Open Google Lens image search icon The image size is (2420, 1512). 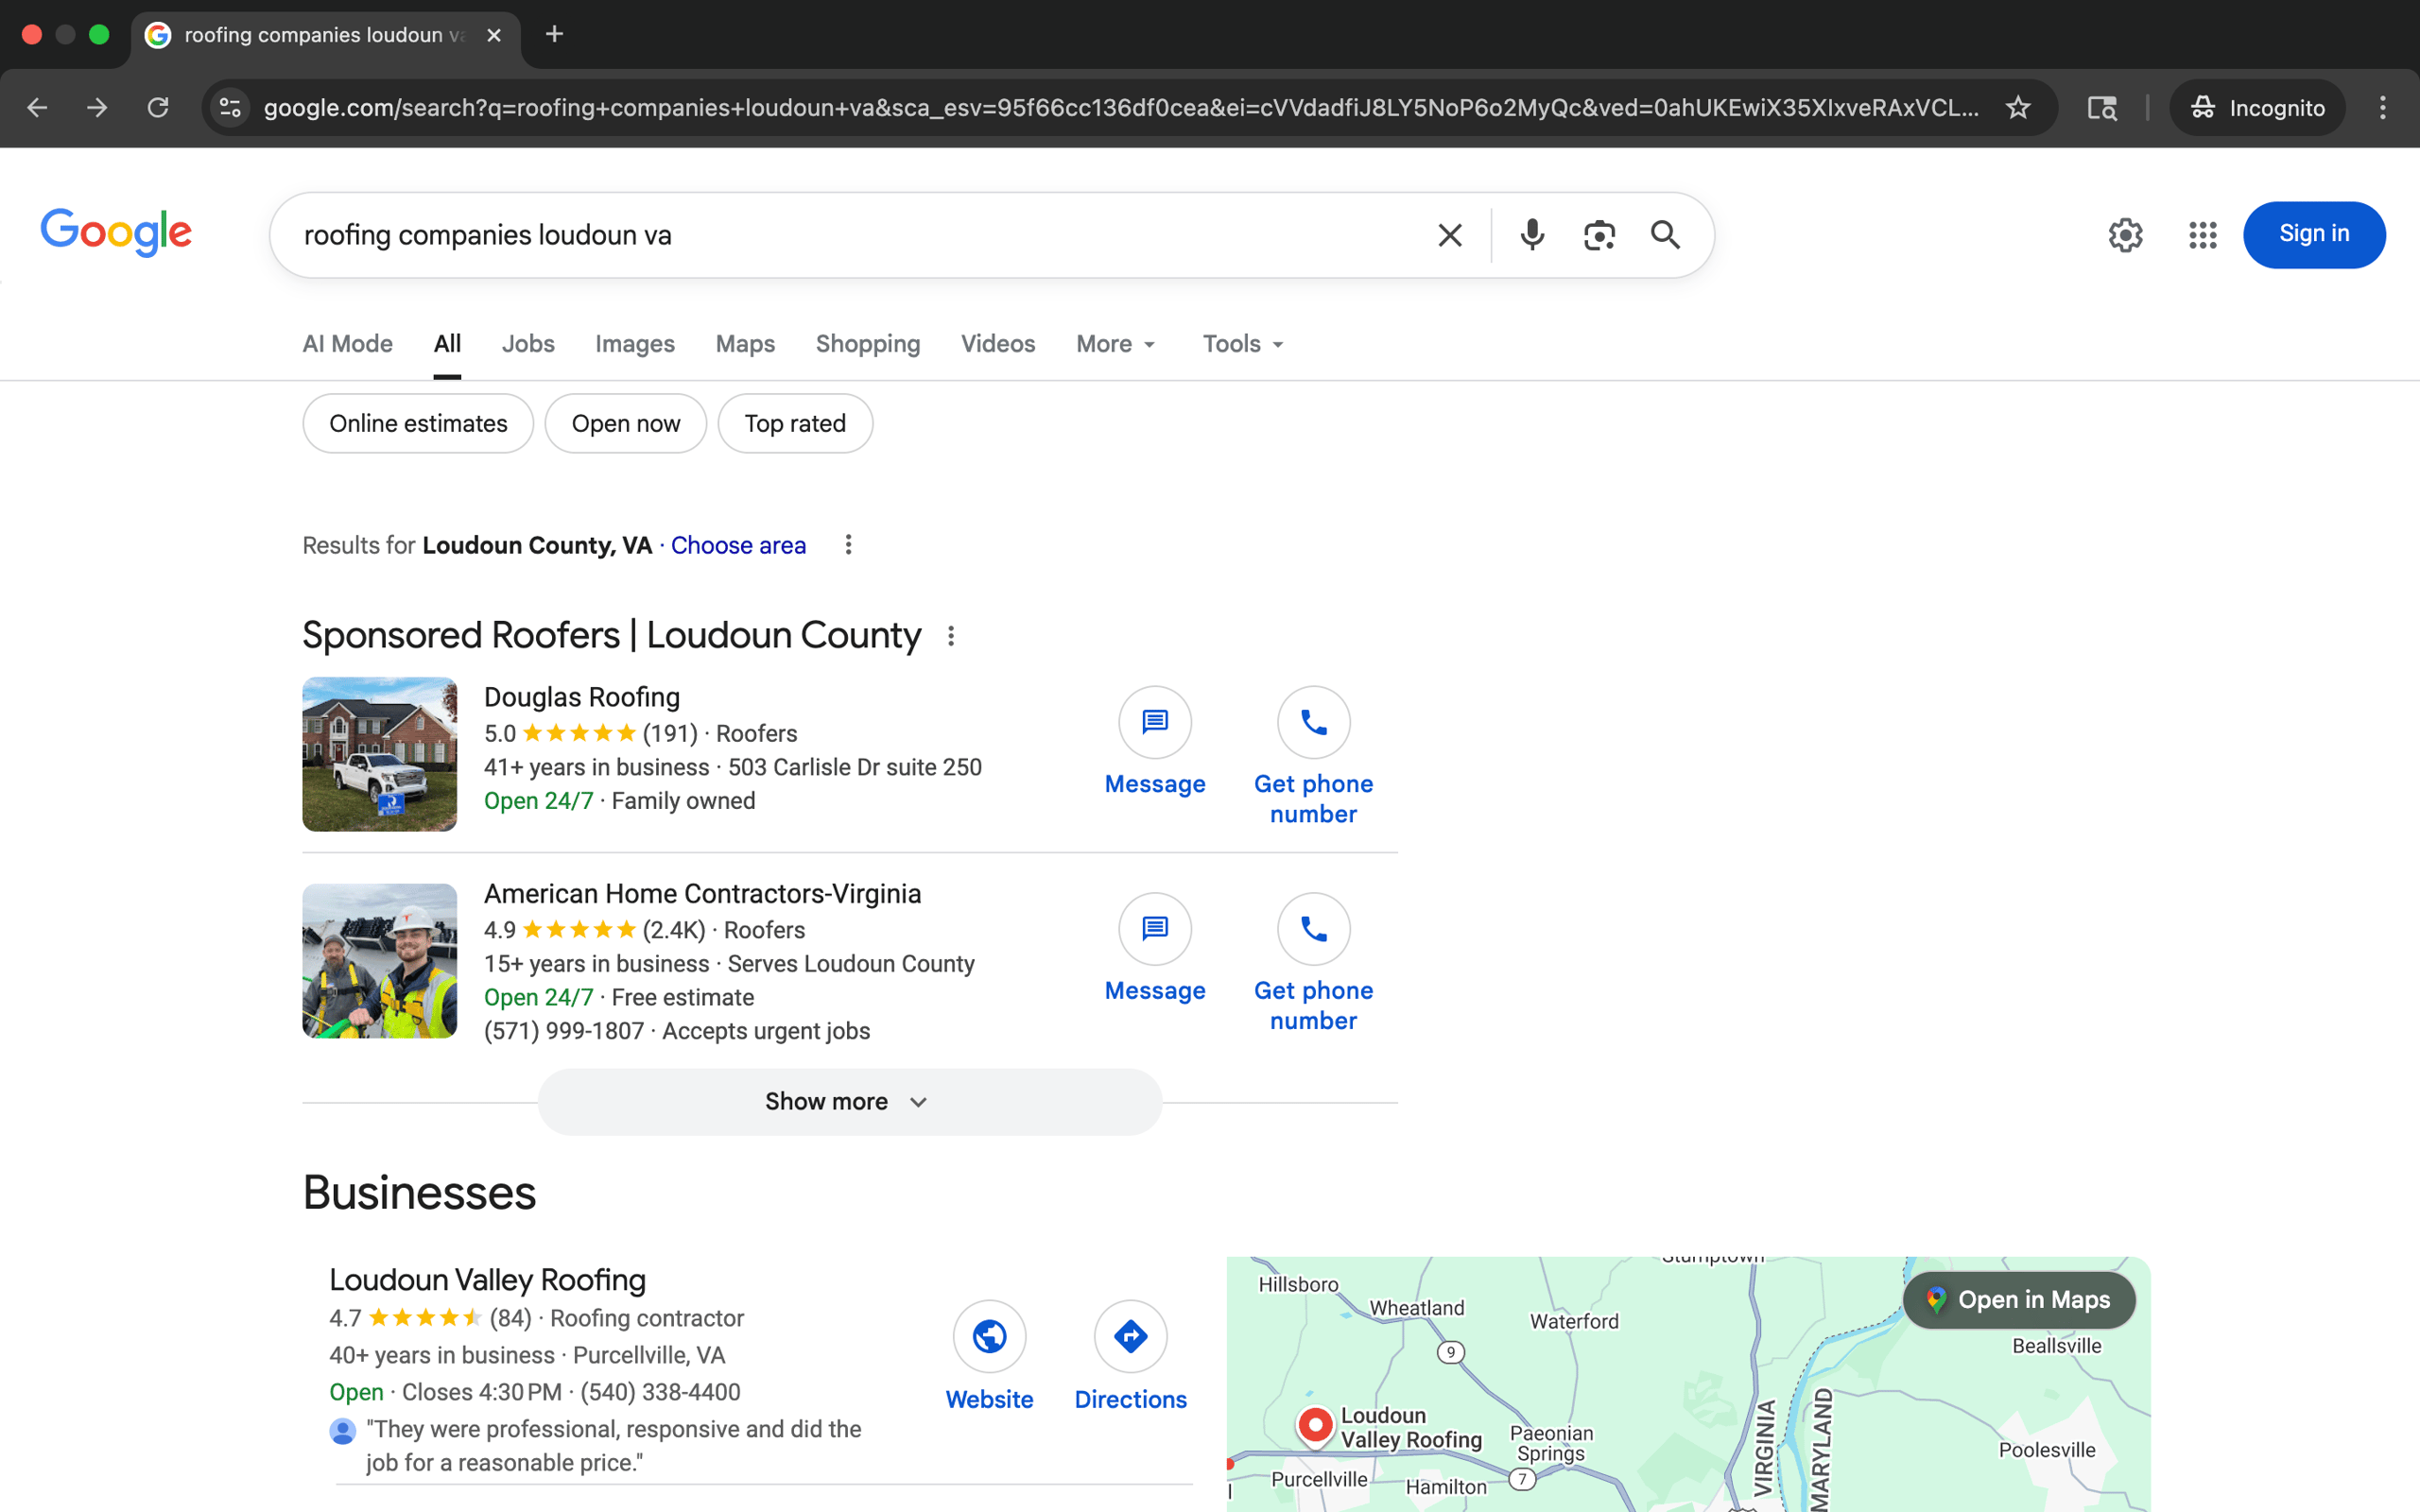coord(1598,235)
